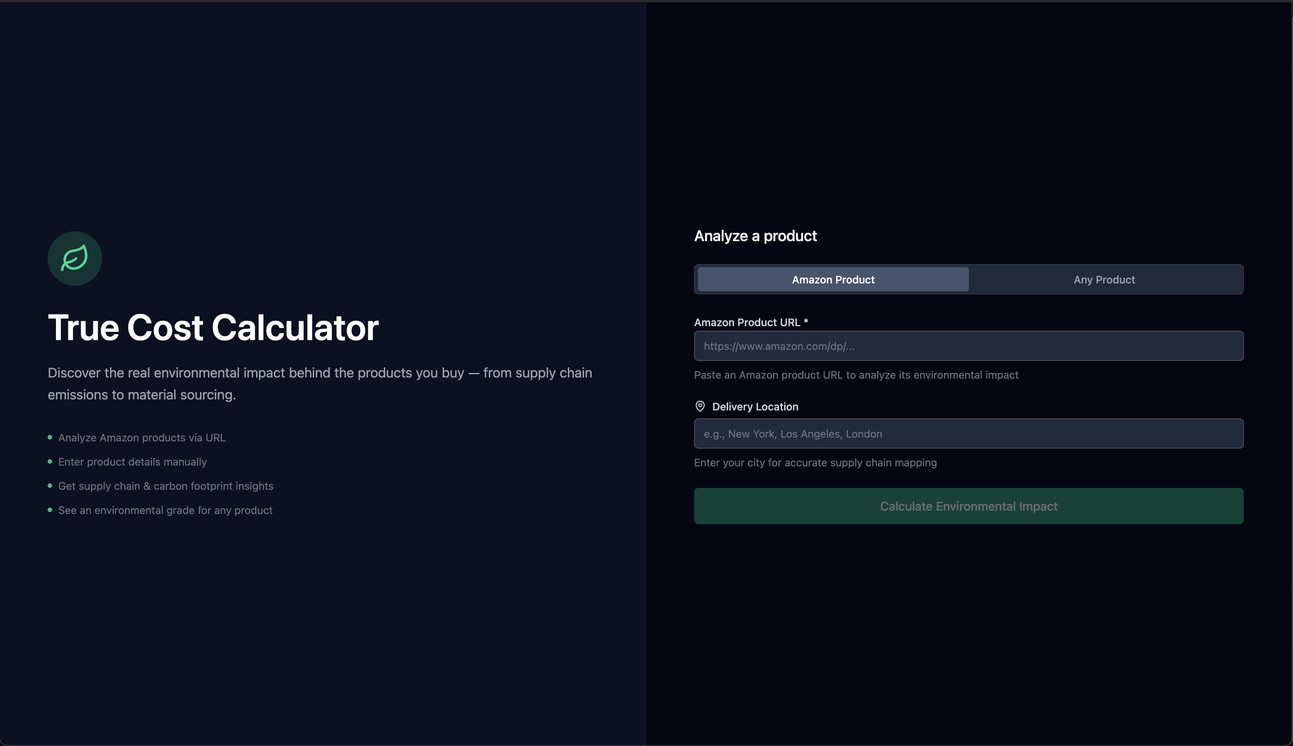This screenshot has width=1293, height=746.
Task: Click the True Cost Calculator heading
Action: [213, 327]
